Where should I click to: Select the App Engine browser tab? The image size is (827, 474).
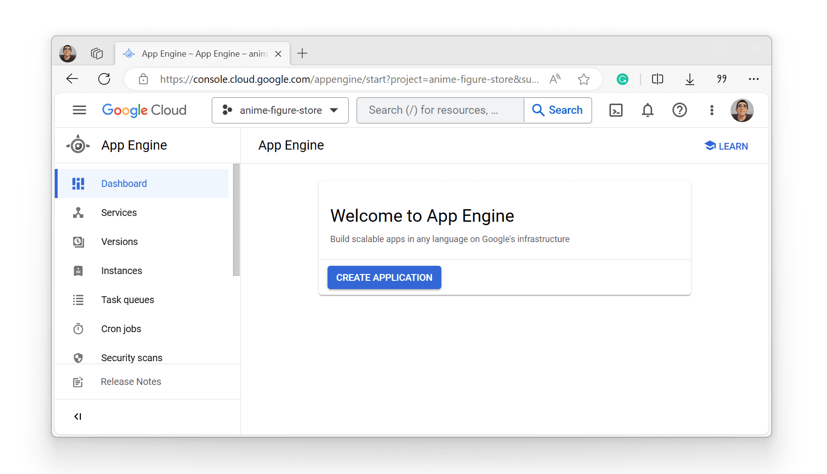203,53
